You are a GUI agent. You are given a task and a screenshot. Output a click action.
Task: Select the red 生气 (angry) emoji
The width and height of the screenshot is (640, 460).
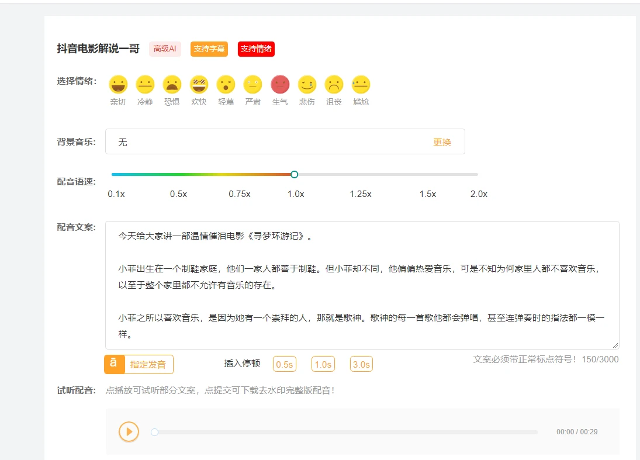tap(280, 85)
